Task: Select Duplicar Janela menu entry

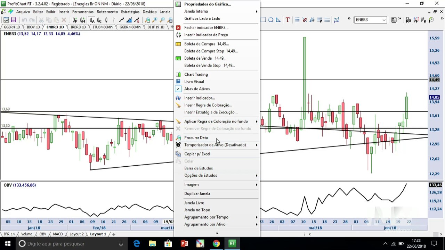Action: pyautogui.click(x=217, y=194)
